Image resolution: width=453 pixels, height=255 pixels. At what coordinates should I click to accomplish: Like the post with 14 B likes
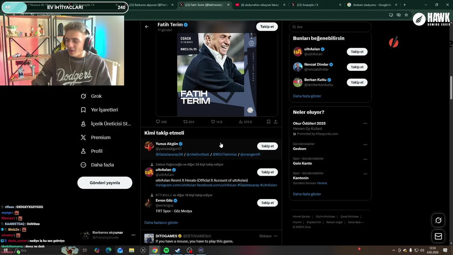(x=217, y=121)
